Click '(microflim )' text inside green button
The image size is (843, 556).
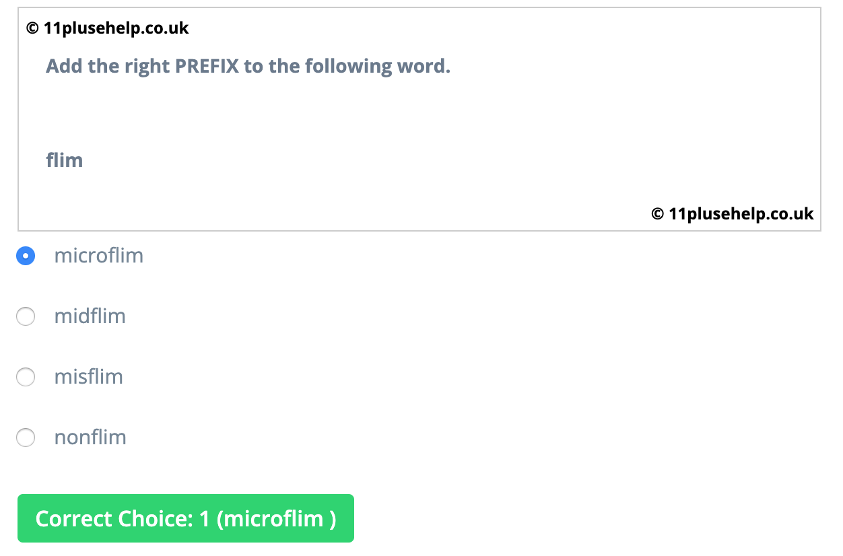pos(276,519)
